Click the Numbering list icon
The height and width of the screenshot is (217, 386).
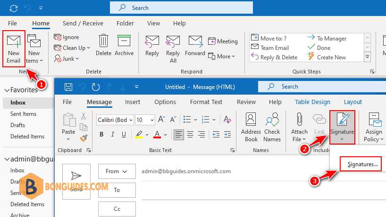(206, 120)
